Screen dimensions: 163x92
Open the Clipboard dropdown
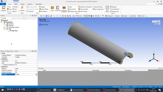point(109,16)
